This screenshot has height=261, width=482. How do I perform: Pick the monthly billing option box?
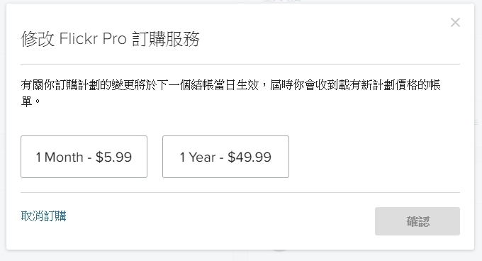point(84,157)
